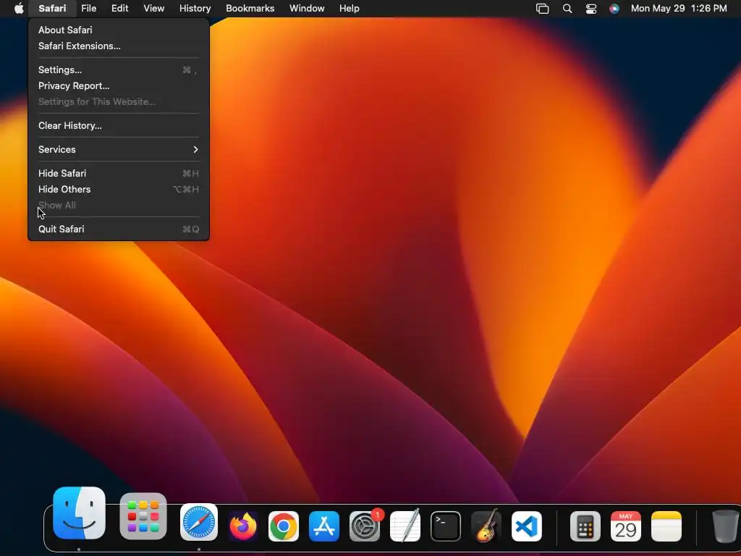Choose About Safari
This screenshot has height=556, width=741.
click(119, 30)
